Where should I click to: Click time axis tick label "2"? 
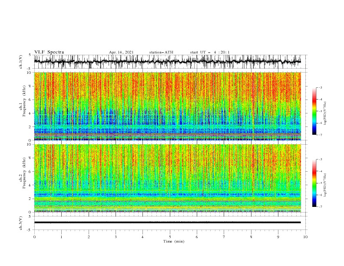point(89,237)
